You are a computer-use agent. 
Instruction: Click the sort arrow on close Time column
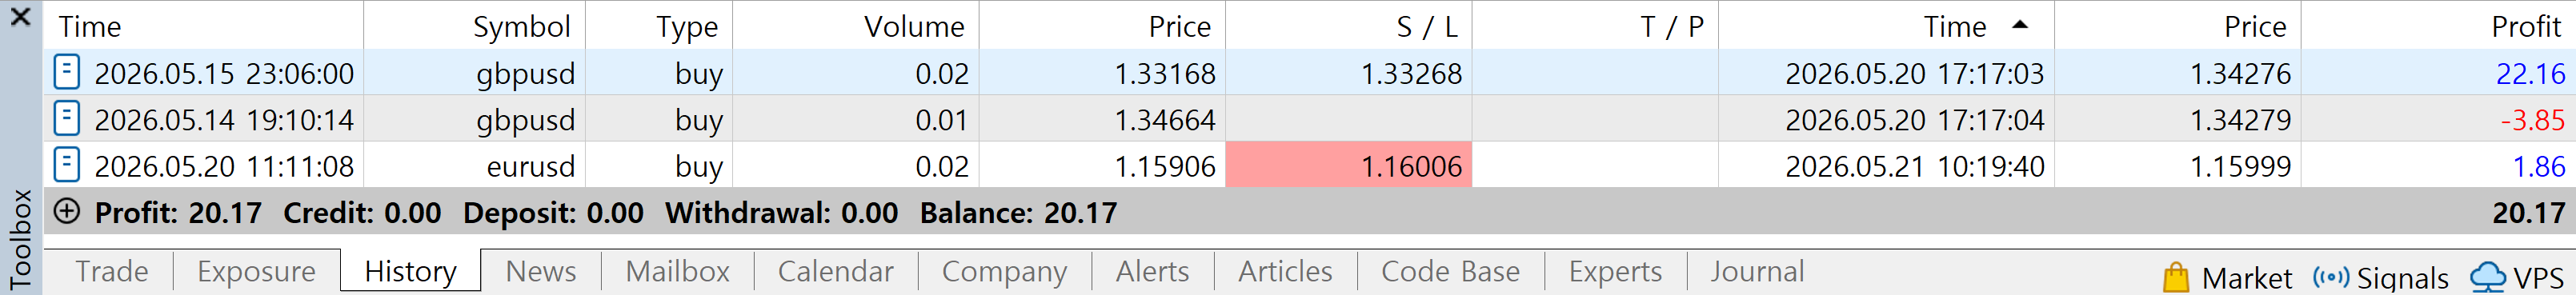pos(2020,25)
